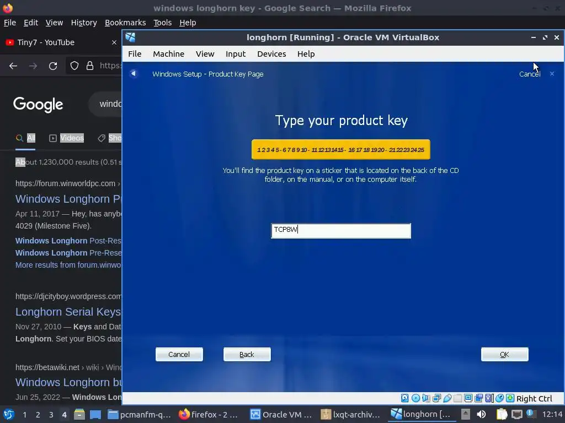
Task: Open VirtualBox Devices menu
Action: 271,54
